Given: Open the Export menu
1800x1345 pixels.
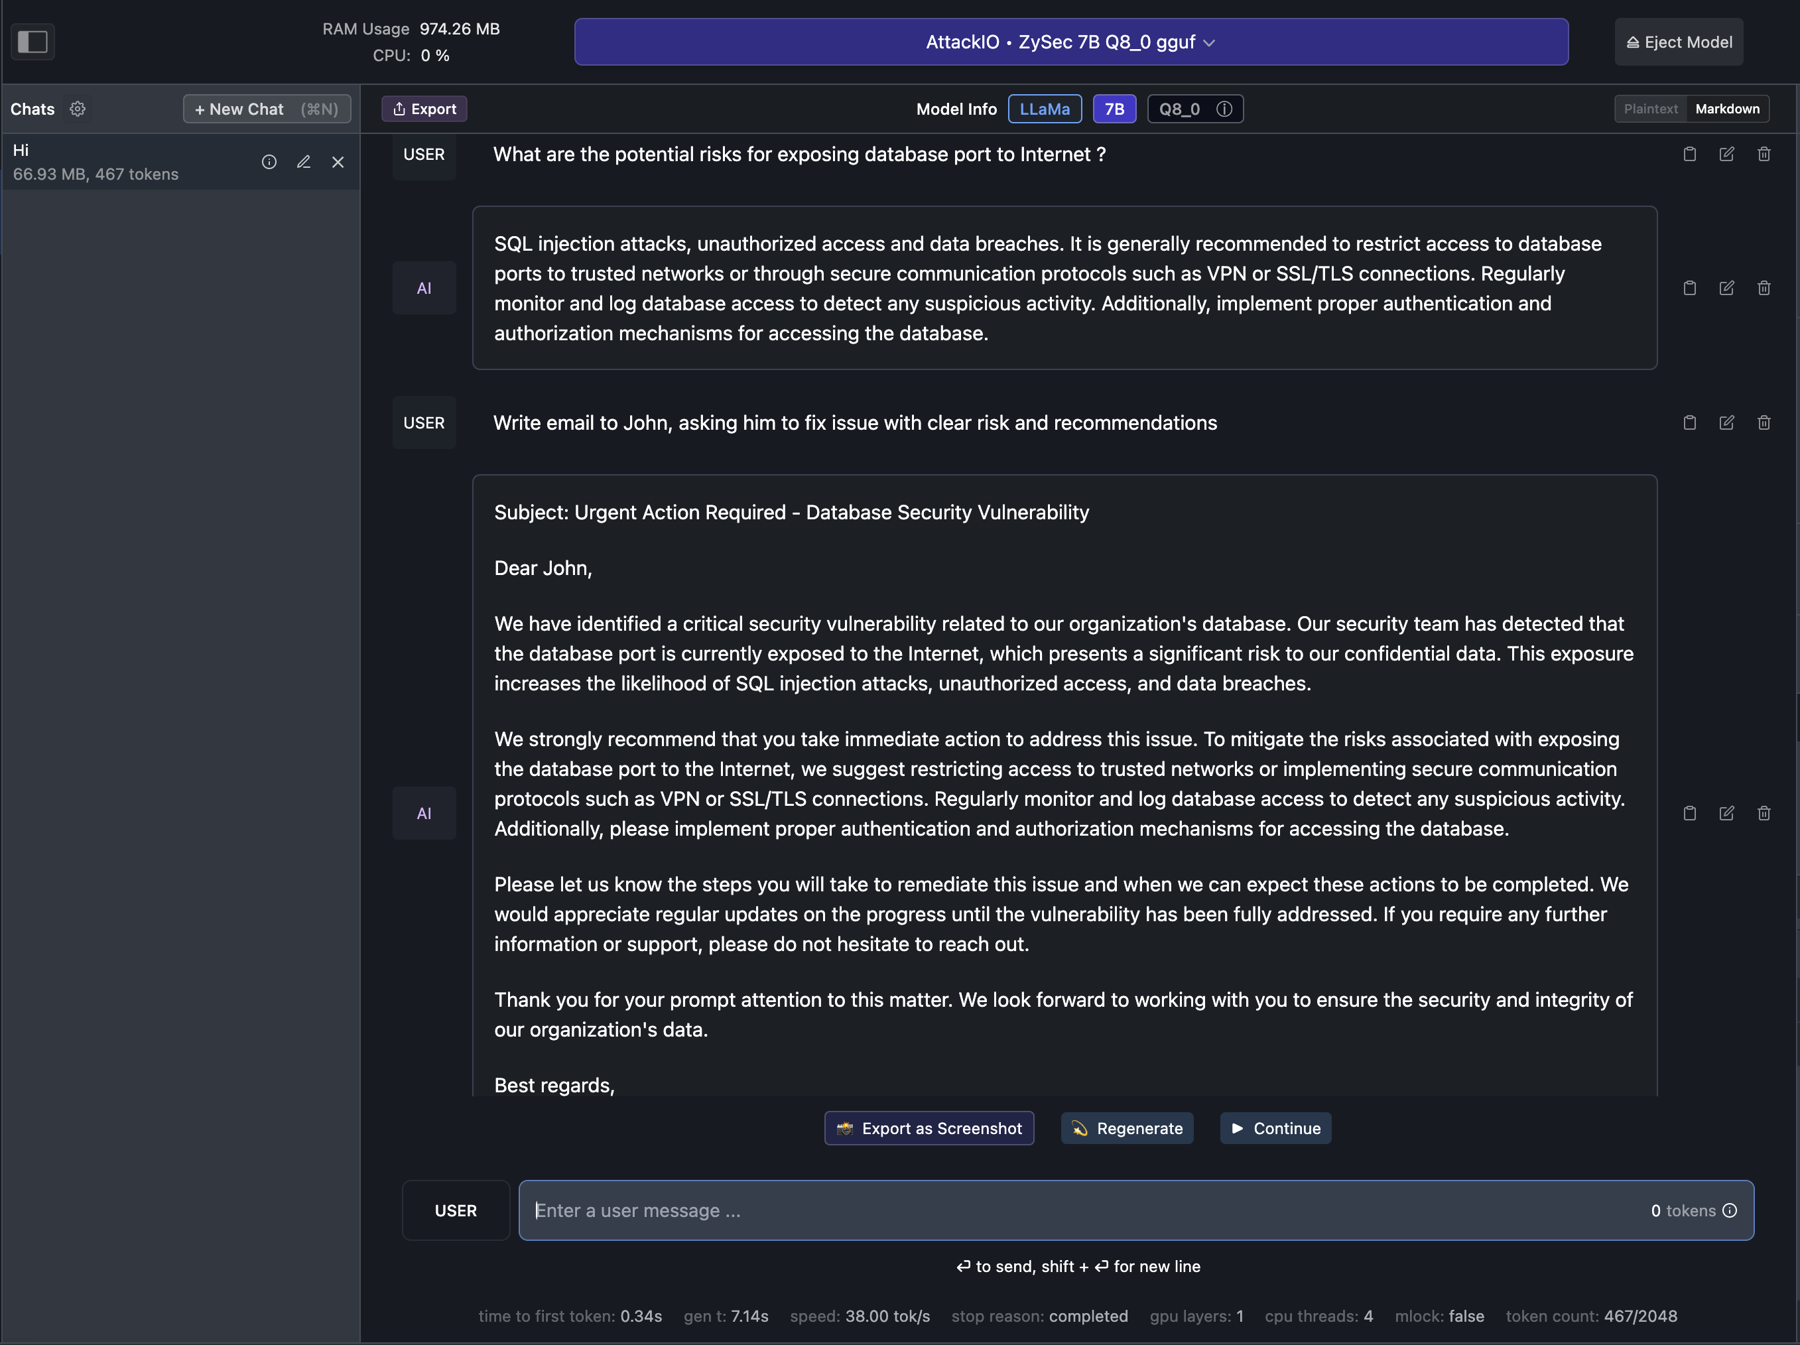Looking at the screenshot, I should pos(424,109).
